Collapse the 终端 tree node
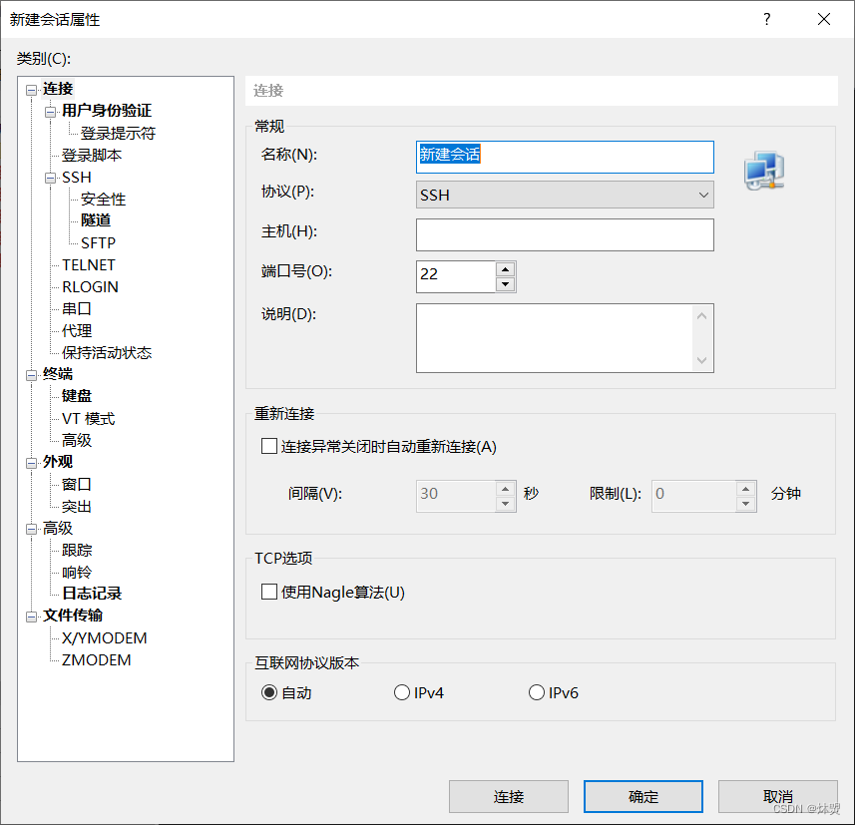This screenshot has width=855, height=825. pos(32,375)
